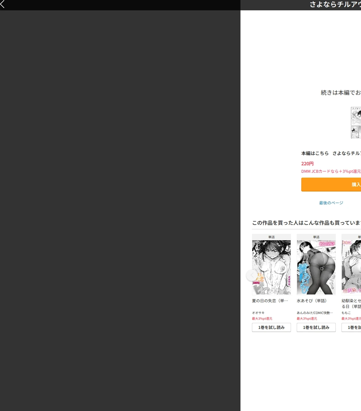Click 1巻を試し読み under 水あそび
Image resolution: width=361 pixels, height=411 pixels.
coord(316,327)
